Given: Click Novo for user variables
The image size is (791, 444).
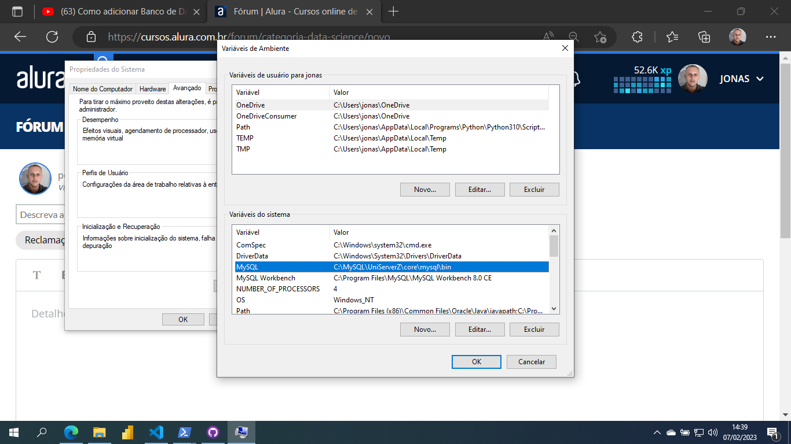Looking at the screenshot, I should [x=424, y=190].
